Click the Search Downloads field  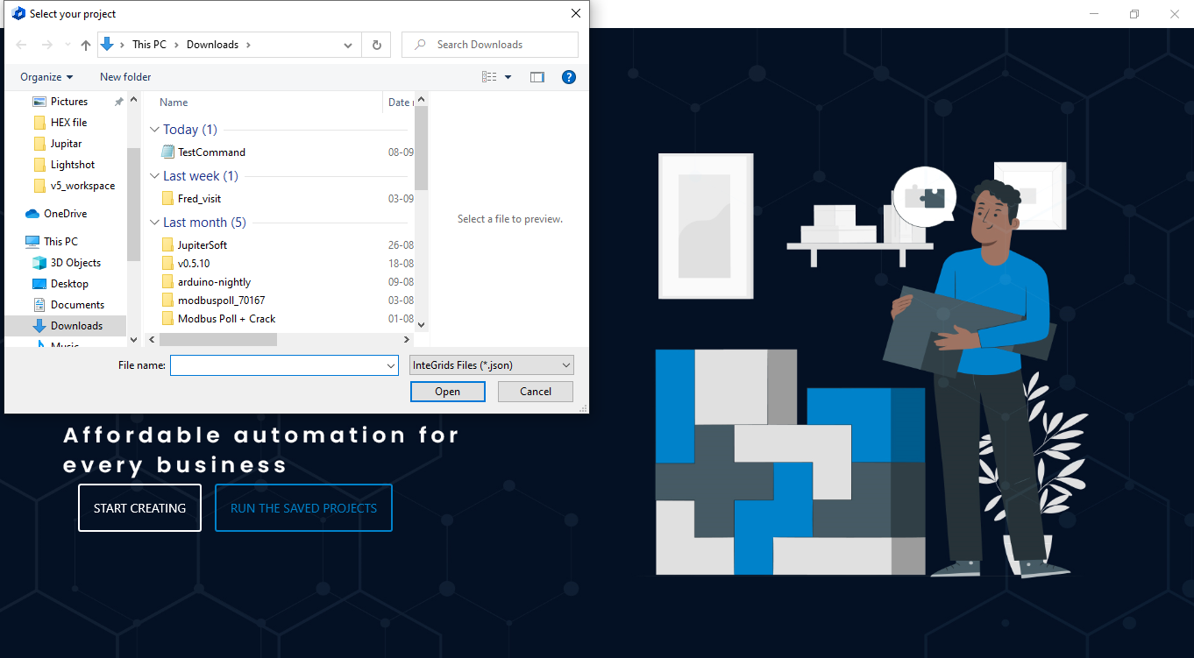click(x=490, y=45)
